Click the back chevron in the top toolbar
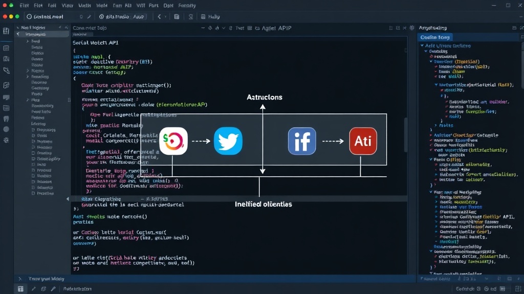Viewport: 524px width, 294px height. [x=159, y=17]
